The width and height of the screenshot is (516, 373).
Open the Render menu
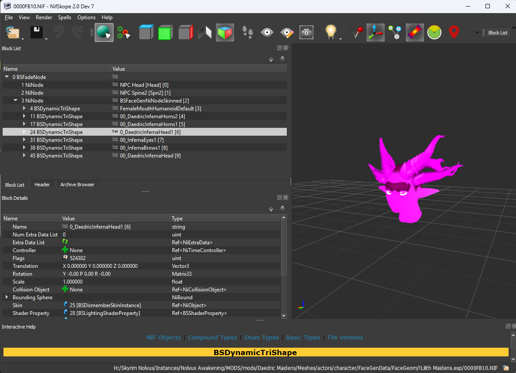click(44, 17)
